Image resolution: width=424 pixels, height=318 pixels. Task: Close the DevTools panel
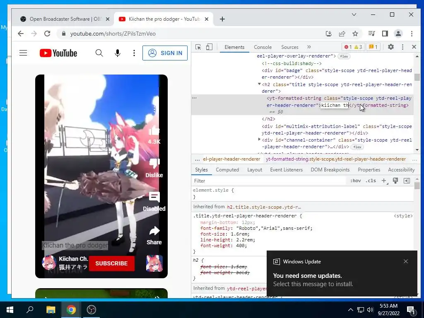(414, 47)
